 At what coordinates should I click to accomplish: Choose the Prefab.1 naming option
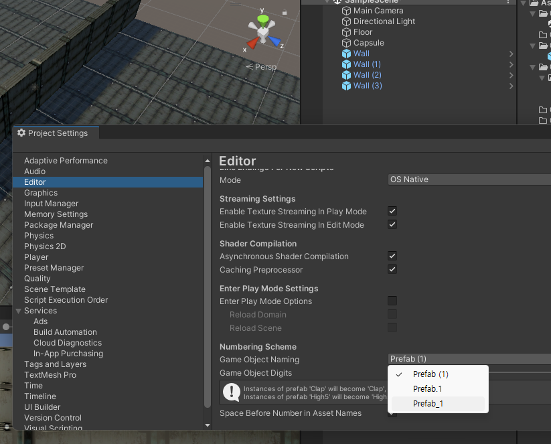438,389
